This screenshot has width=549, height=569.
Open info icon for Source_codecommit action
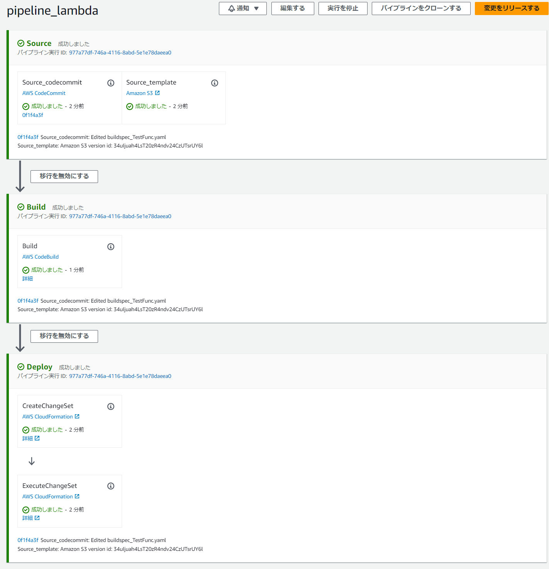(x=111, y=83)
